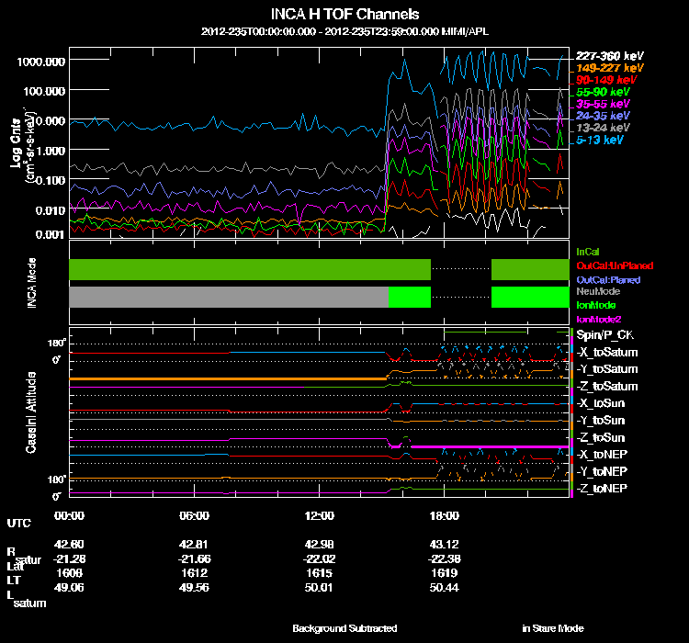689x643 pixels.
Task: Click the 0.010 y-axis tick label
Action: tap(51, 210)
